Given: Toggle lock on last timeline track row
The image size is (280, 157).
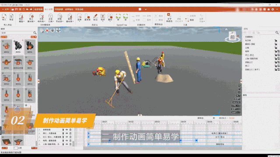Looking at the screenshot, I should coord(70,144).
